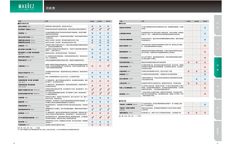Screen dimensions: 232x144
Task: Click the AI row circle under the second model column
Action: coord(100,33)
